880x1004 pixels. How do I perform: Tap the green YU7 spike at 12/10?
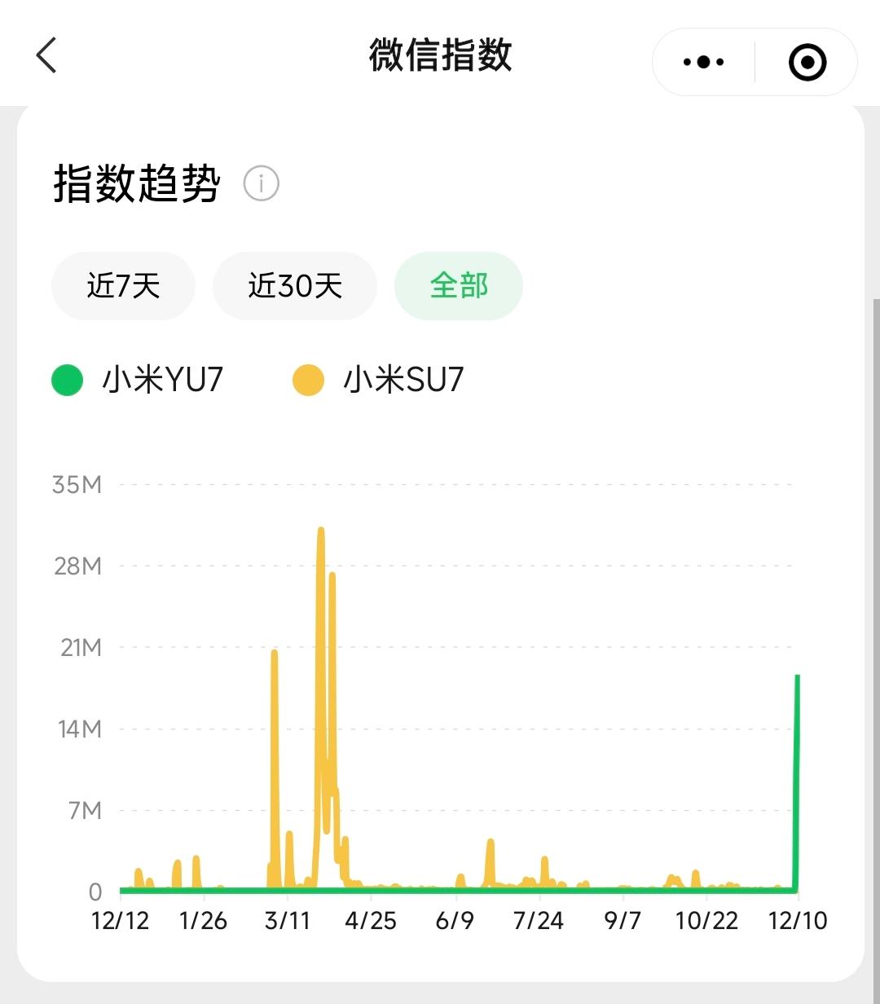797,782
